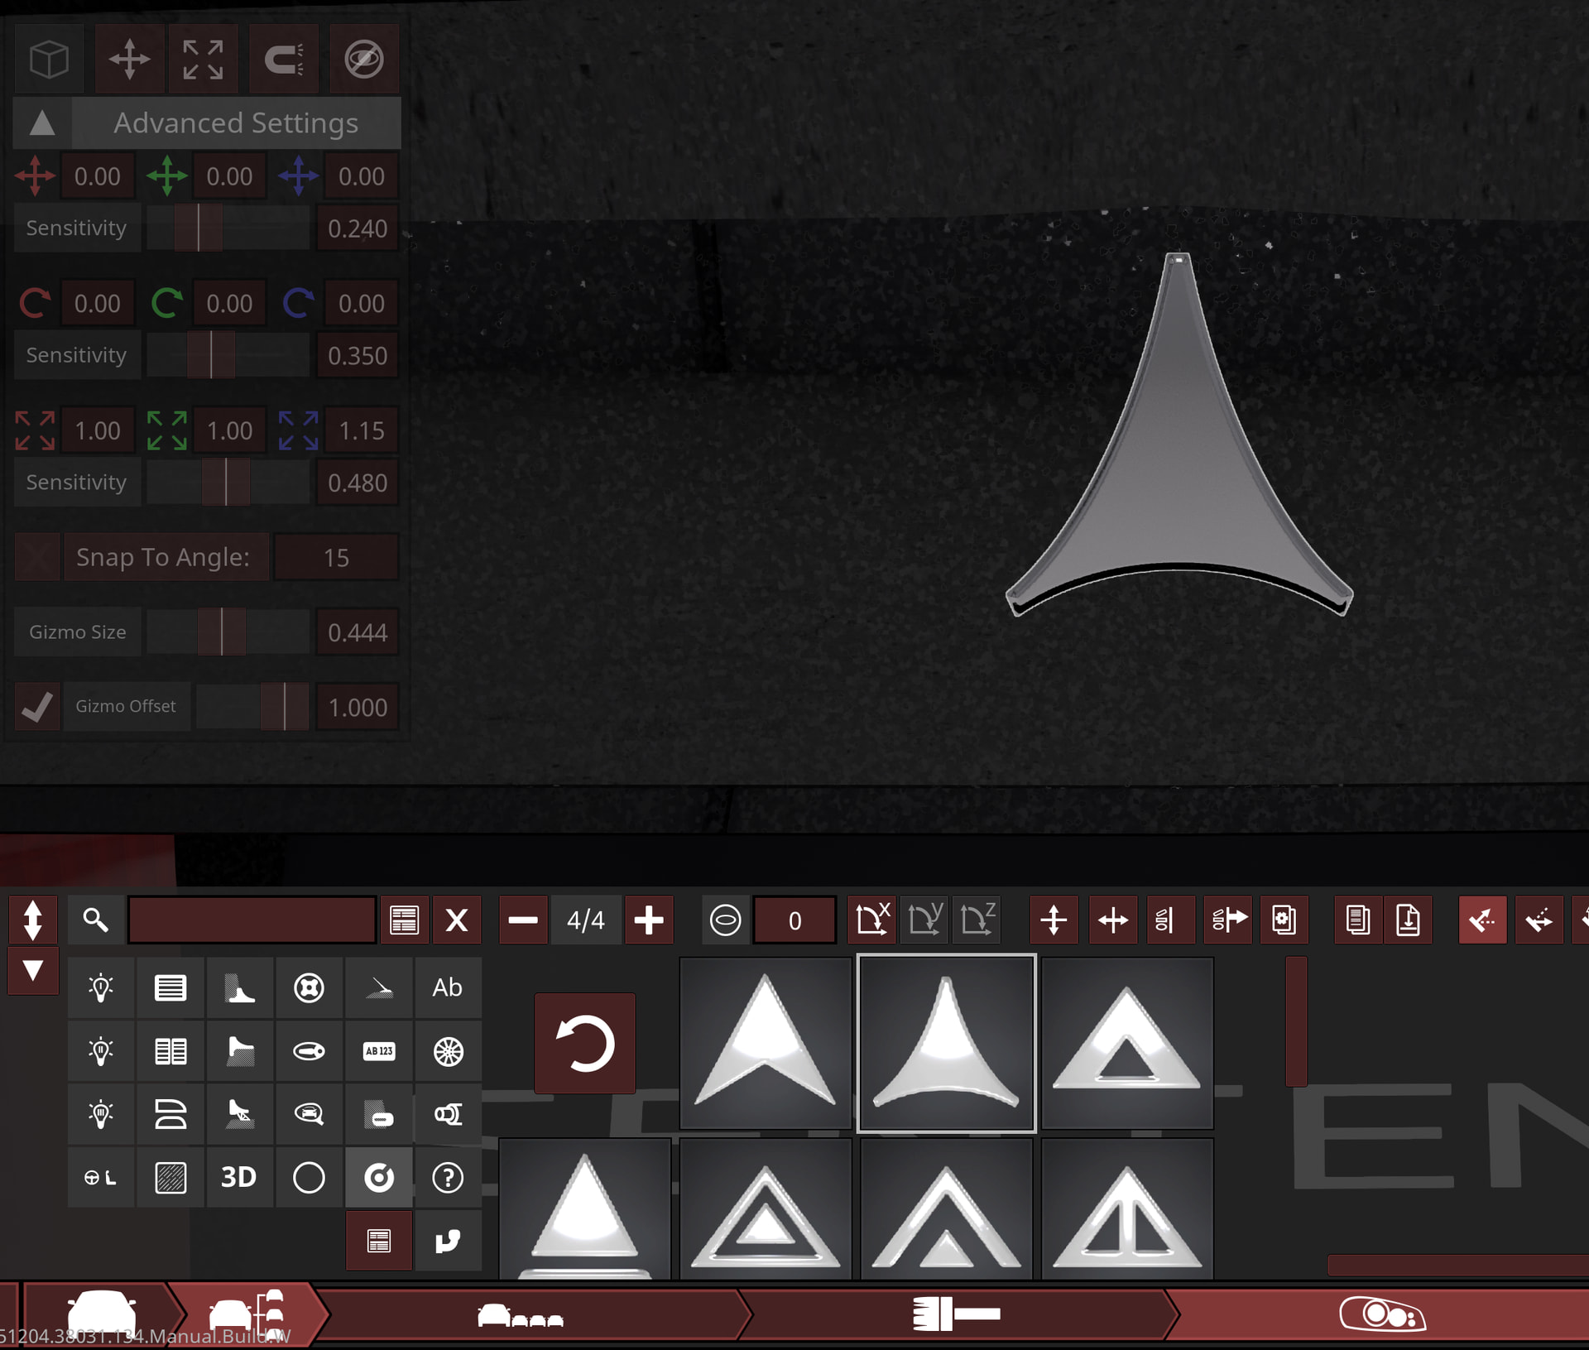Image resolution: width=1589 pixels, height=1350 pixels.
Task: Collapse fixture panel with down triangle
Action: (33, 970)
